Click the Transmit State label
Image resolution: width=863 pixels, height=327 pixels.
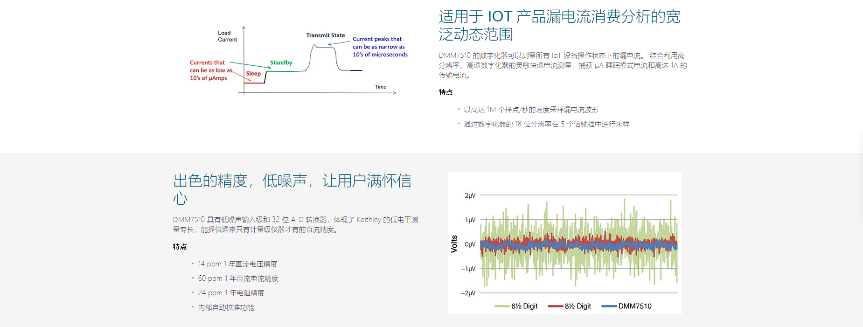point(326,35)
